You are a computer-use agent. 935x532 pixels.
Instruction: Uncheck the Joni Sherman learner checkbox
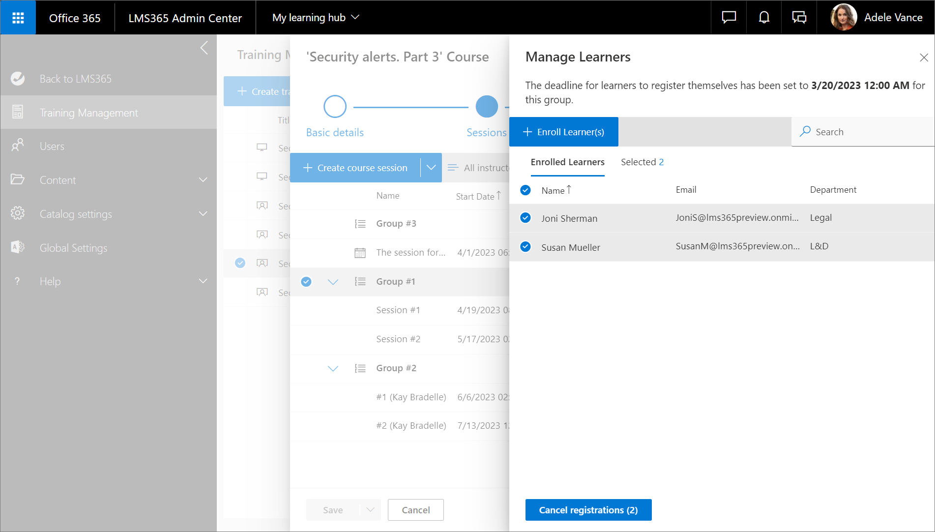526,218
